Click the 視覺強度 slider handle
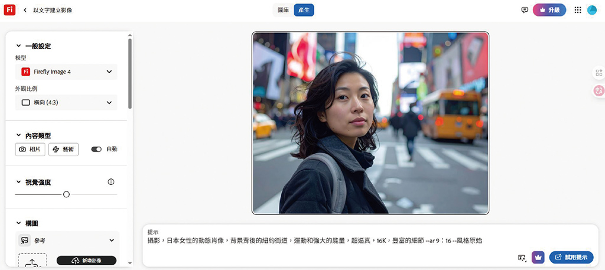 click(x=66, y=194)
